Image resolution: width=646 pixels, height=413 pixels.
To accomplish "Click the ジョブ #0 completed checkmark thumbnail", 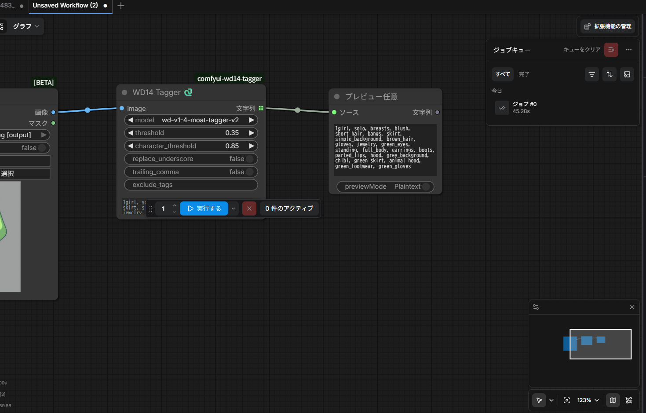I will pyautogui.click(x=502, y=108).
